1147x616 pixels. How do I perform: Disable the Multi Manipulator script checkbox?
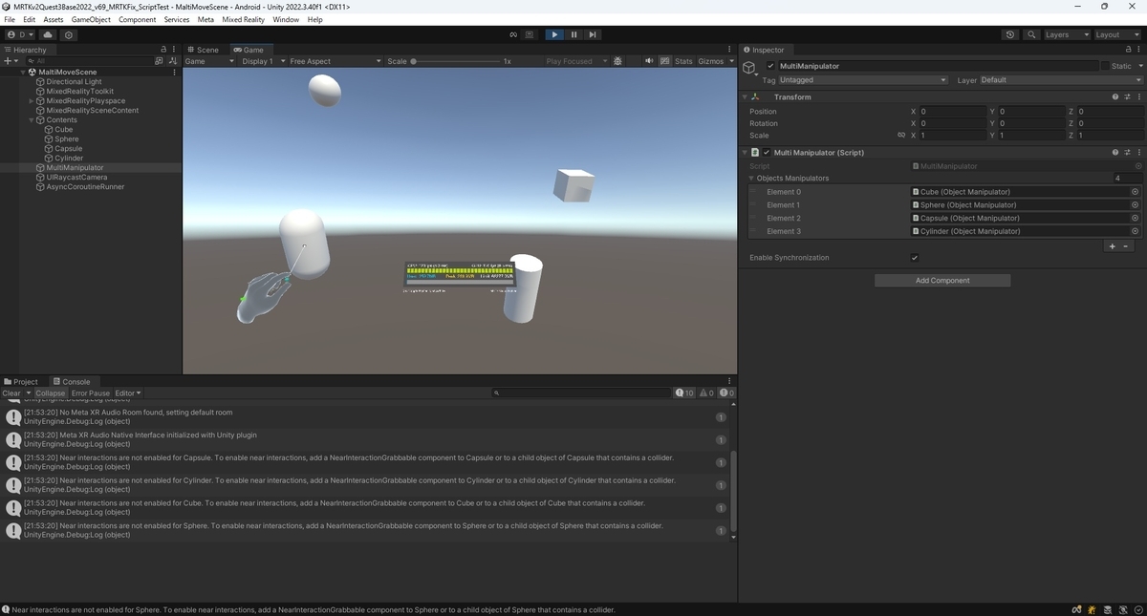click(766, 152)
